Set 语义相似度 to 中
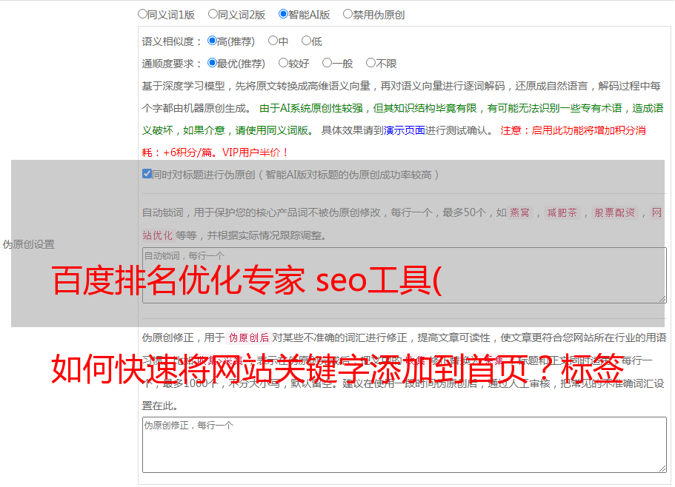 click(273, 41)
